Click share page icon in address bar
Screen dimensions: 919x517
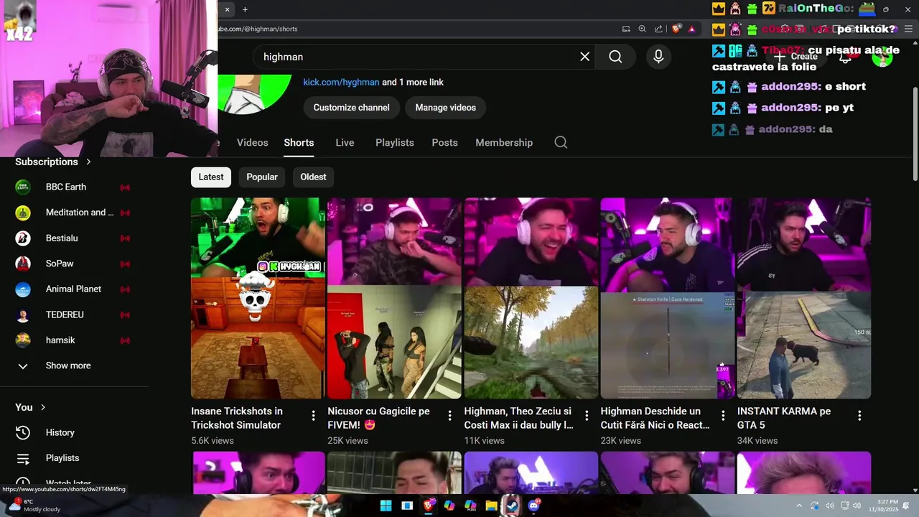tap(659, 29)
